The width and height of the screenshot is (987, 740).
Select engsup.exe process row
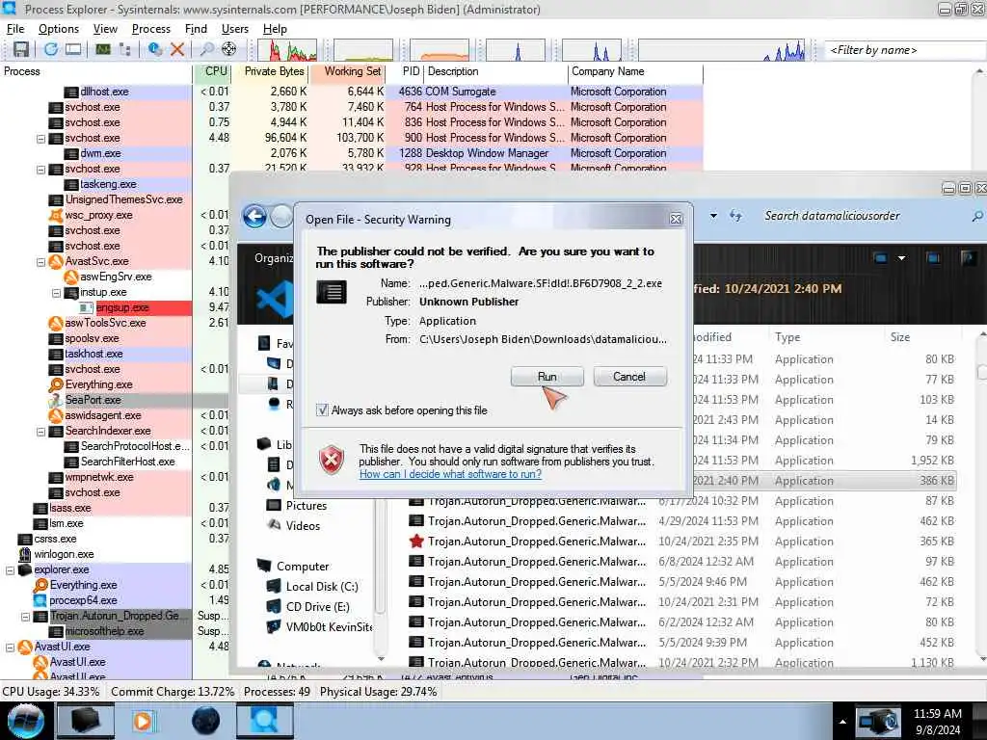tap(144, 307)
